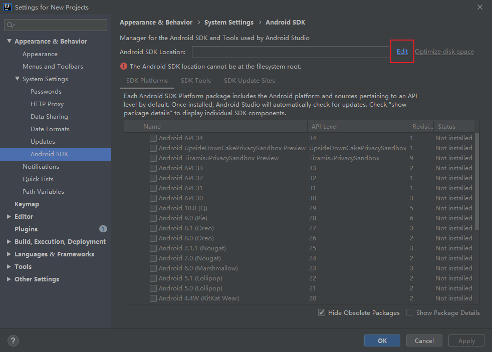Click the magnifier icon in the settings search box
492x352 pixels.
tap(10, 25)
